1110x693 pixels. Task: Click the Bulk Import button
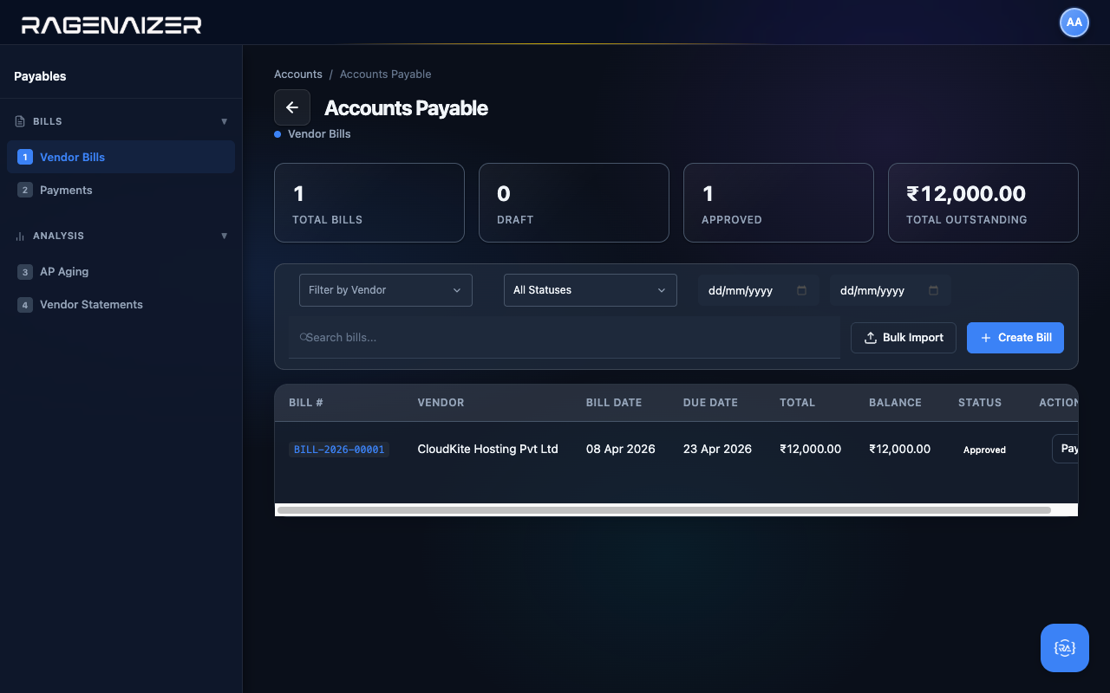click(x=904, y=338)
